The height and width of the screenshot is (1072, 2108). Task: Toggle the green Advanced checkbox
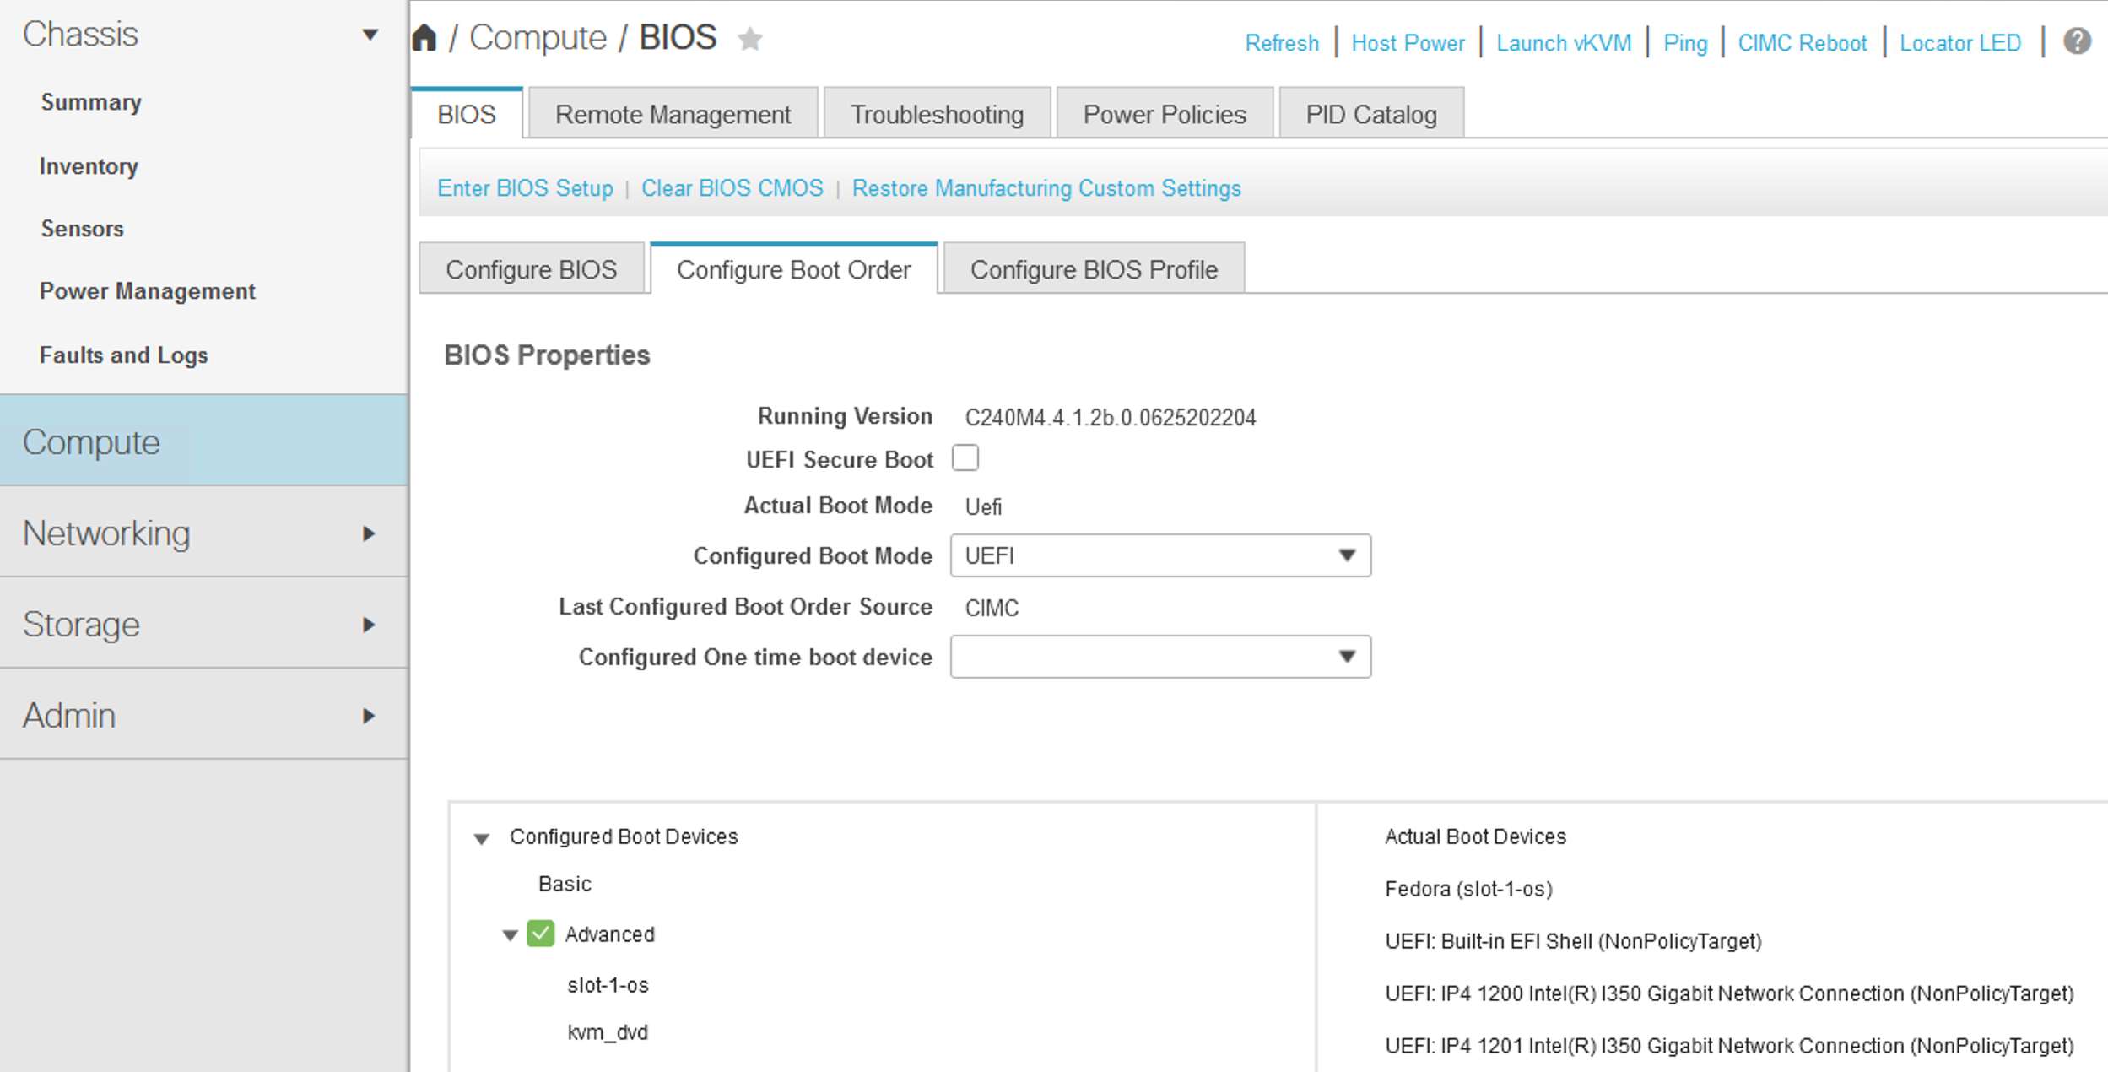click(x=540, y=934)
